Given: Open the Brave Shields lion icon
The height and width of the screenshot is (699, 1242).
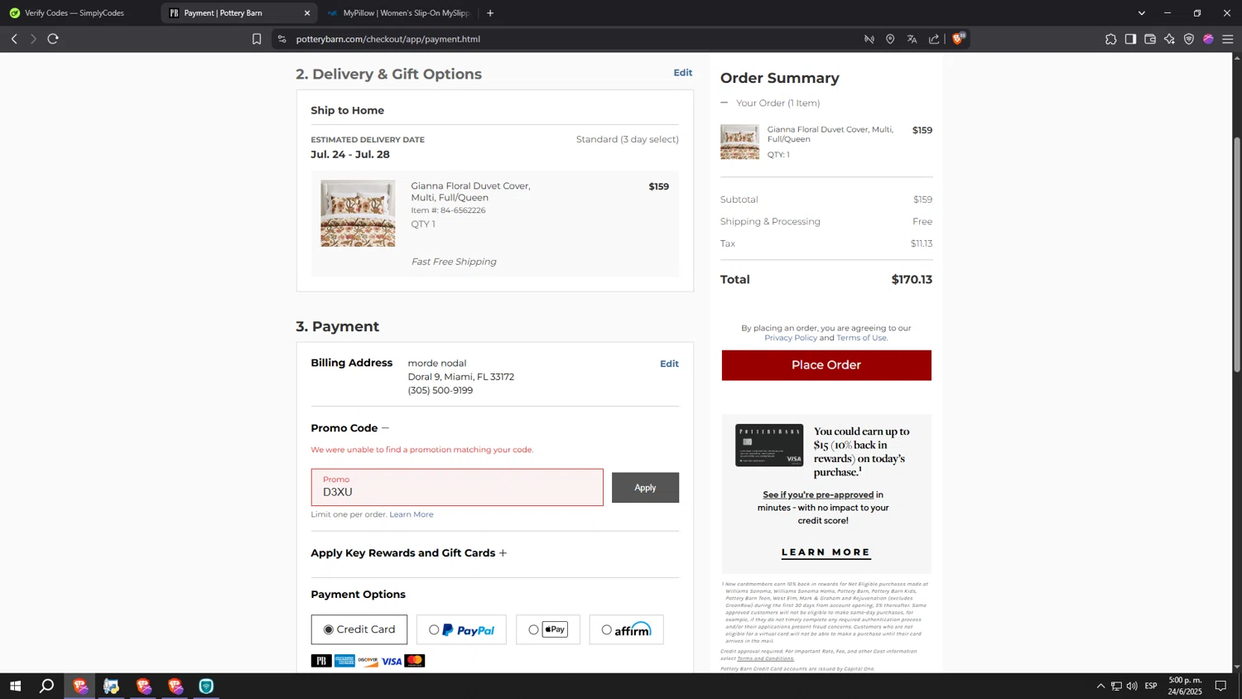Looking at the screenshot, I should (x=959, y=38).
